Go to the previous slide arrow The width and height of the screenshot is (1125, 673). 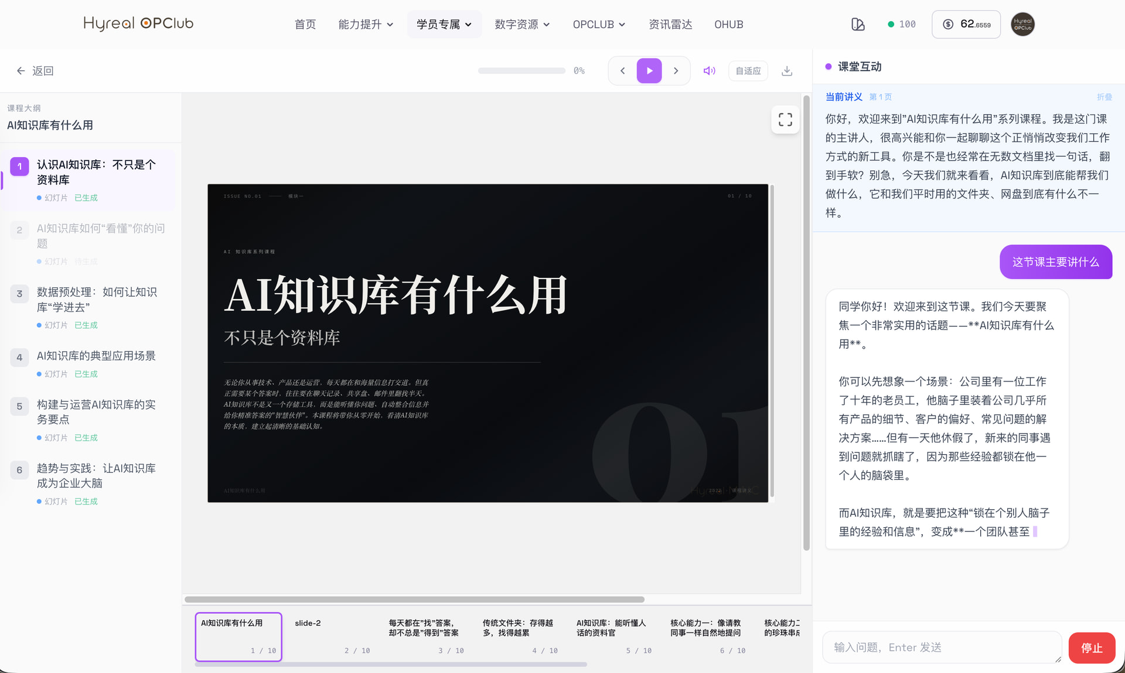(x=623, y=71)
